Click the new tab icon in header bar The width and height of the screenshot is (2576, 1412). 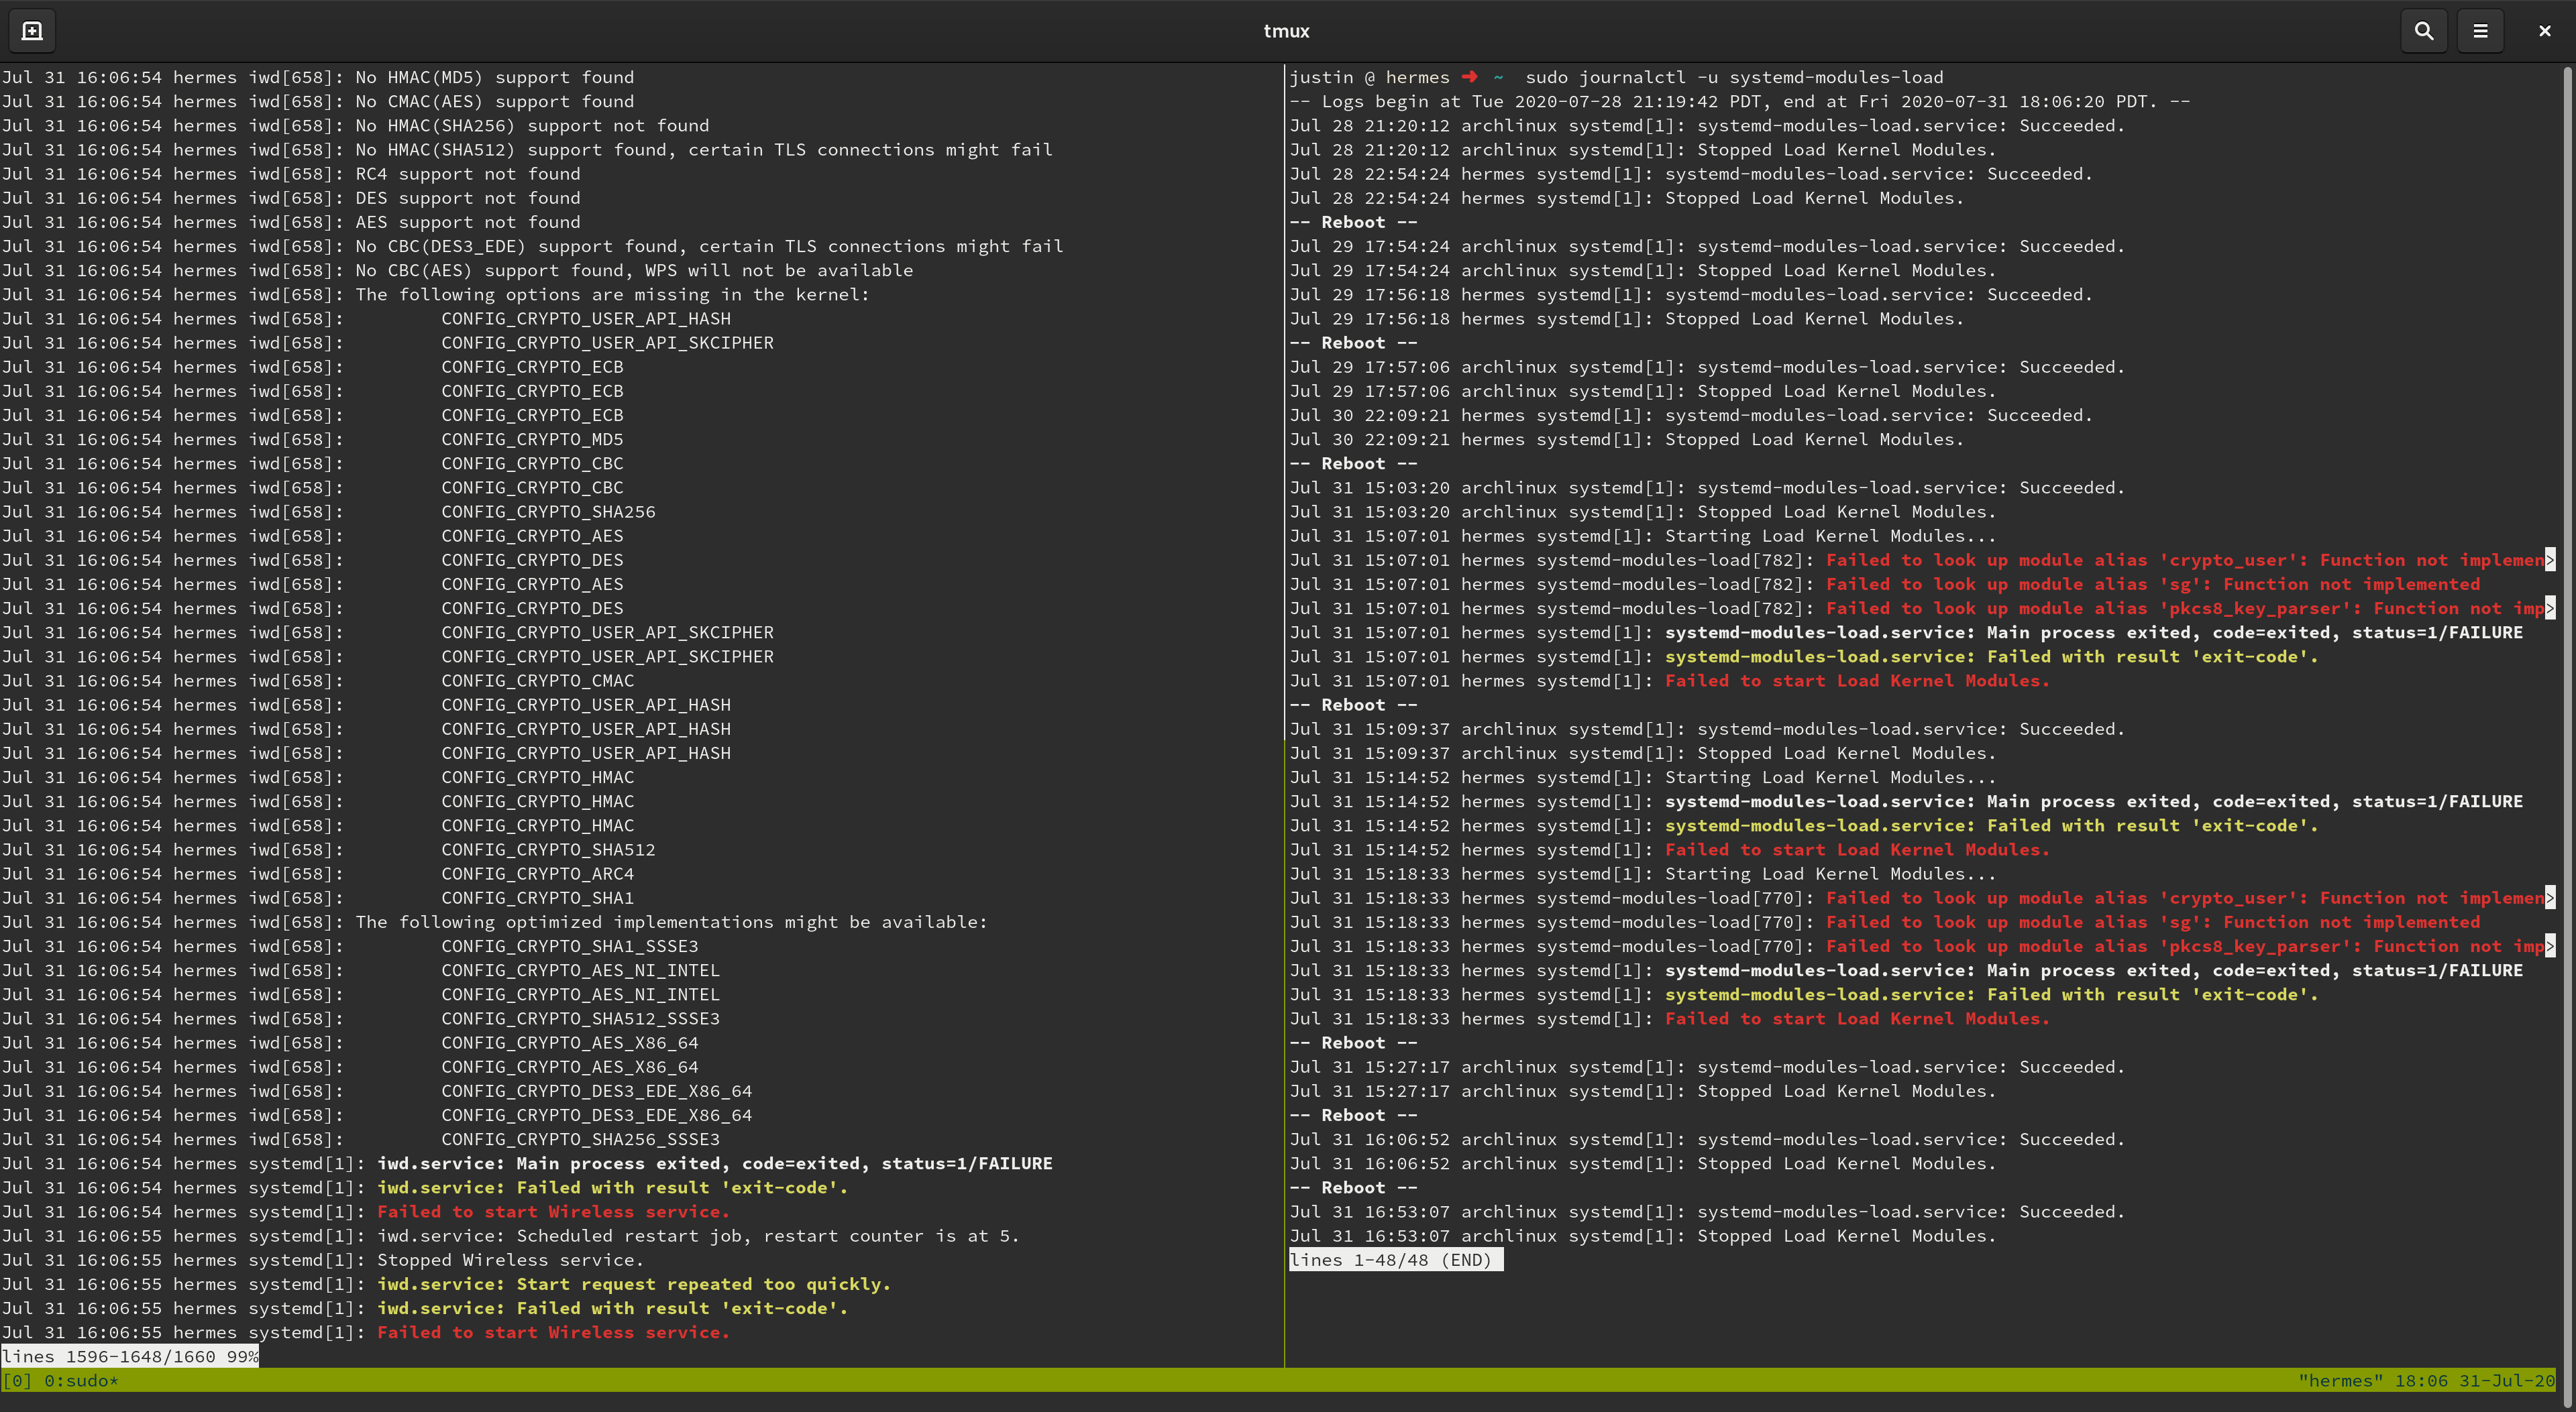[32, 31]
